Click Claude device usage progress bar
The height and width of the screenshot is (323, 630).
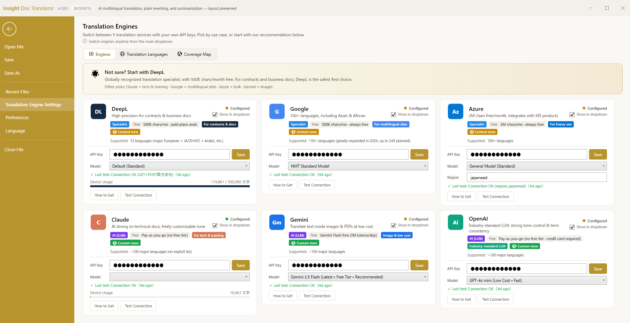(170, 297)
